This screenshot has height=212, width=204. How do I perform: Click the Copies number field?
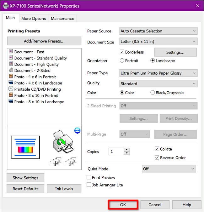(x=116, y=152)
